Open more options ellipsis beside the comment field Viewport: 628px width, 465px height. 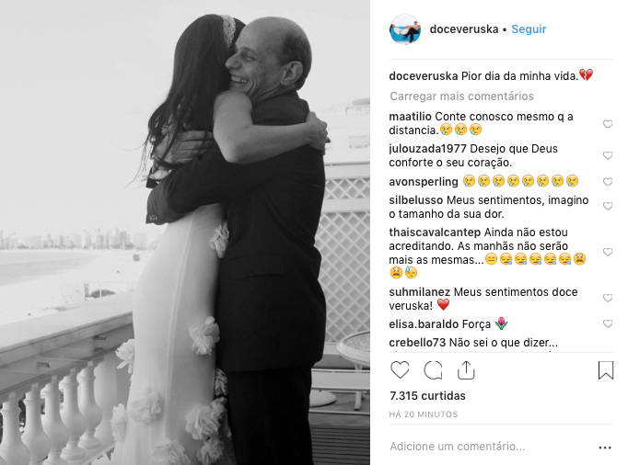click(605, 448)
